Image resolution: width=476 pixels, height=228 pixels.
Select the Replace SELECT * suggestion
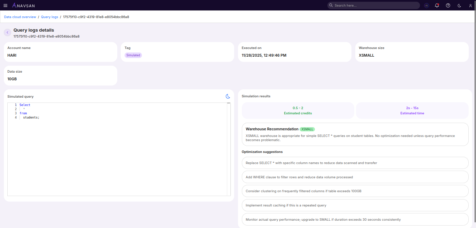(x=355, y=163)
